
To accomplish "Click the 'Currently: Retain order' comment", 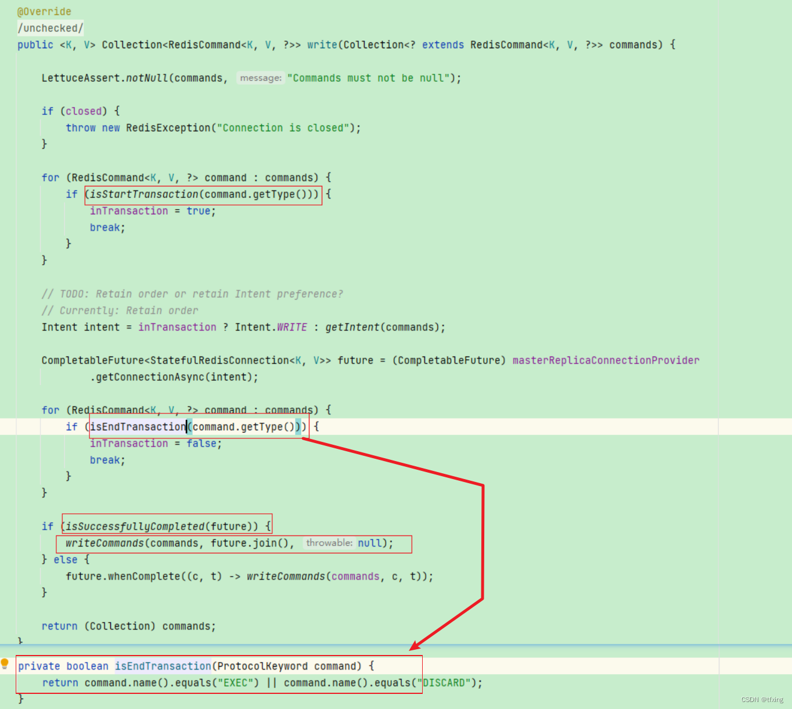I will [x=120, y=311].
